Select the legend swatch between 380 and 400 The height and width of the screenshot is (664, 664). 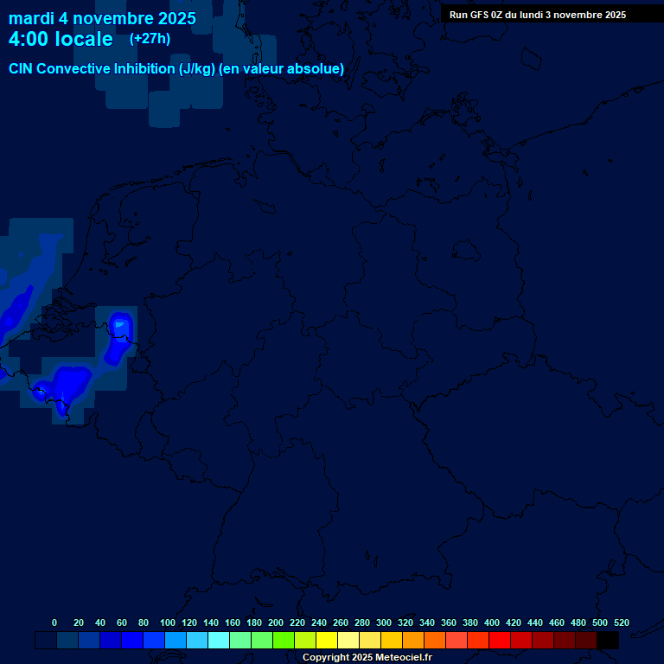pyautogui.click(x=478, y=640)
